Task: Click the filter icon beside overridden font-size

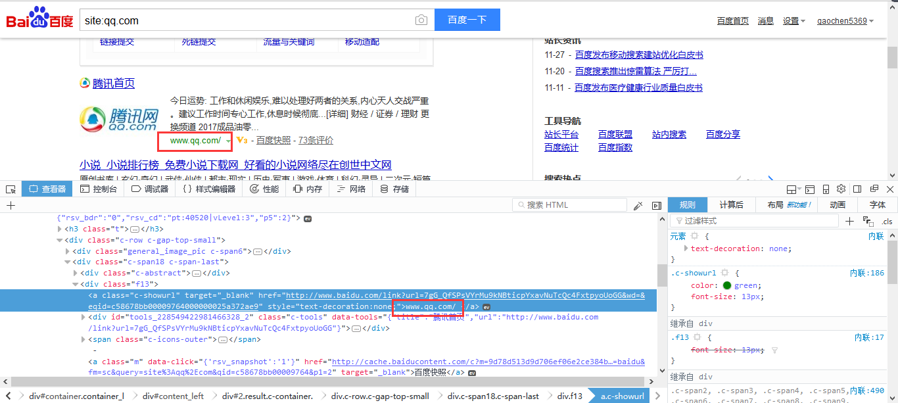Action: pyautogui.click(x=774, y=350)
